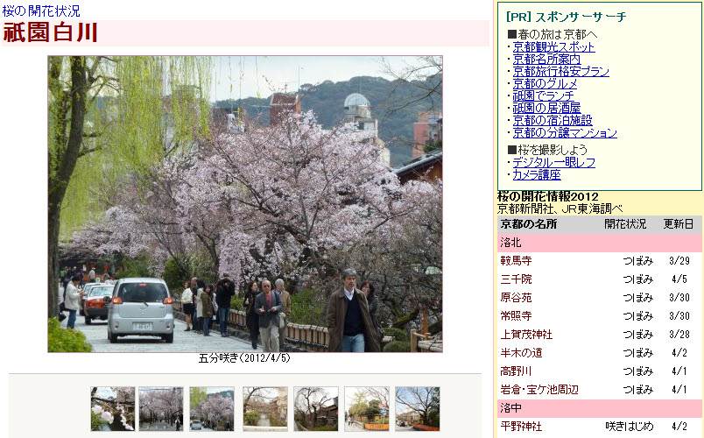The image size is (704, 438).
Task: Click the 更新日 column header
Action: point(679,224)
